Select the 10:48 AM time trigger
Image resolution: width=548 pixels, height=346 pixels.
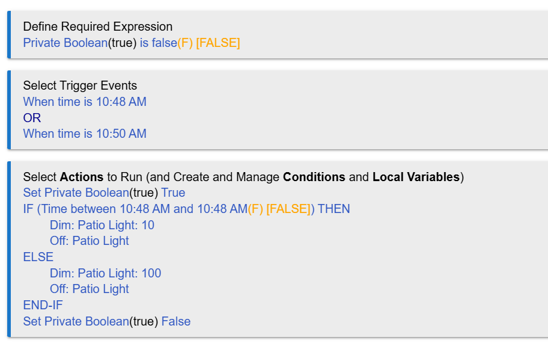(x=85, y=102)
